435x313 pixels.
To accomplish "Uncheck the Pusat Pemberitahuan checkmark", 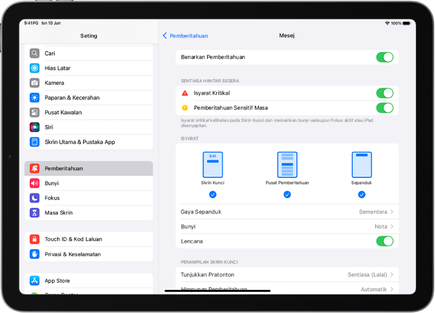I will (287, 194).
